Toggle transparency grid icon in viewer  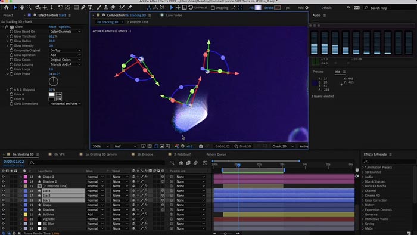[x=150, y=146]
